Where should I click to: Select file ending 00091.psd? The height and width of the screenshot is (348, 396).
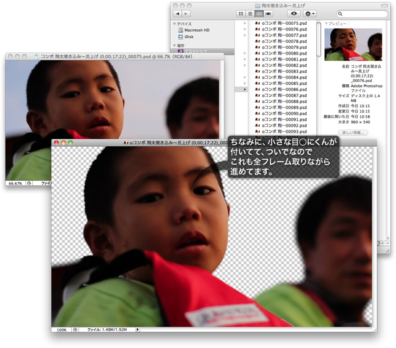[281, 120]
